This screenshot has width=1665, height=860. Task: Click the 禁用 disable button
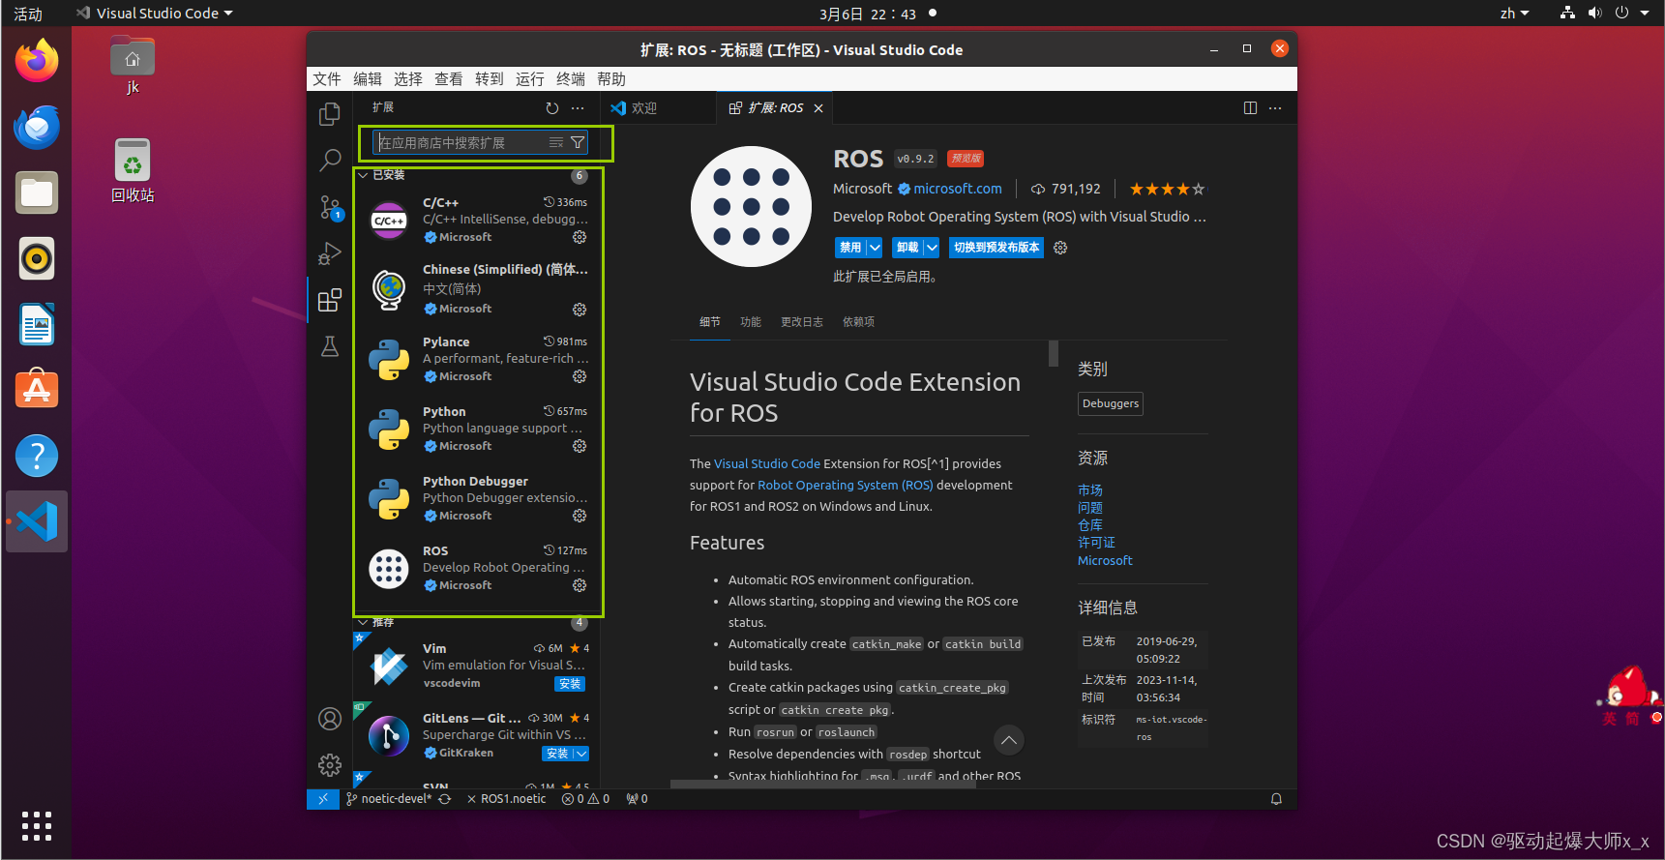pyautogui.click(x=850, y=248)
